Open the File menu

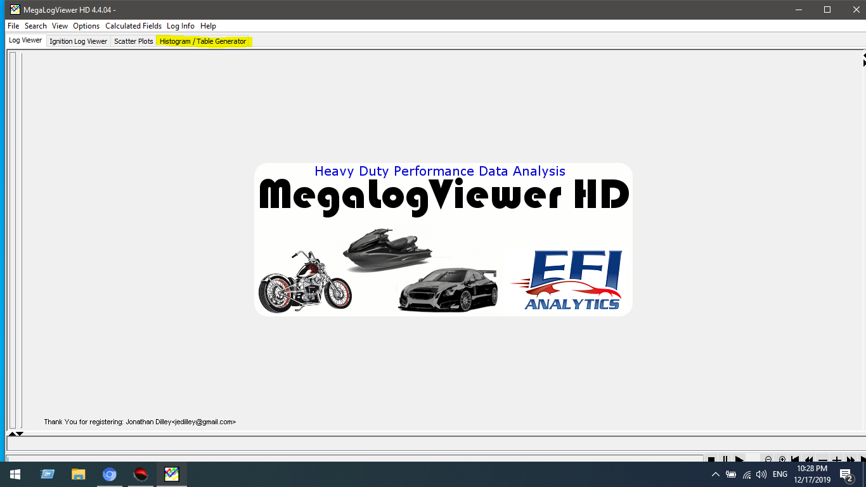(13, 26)
